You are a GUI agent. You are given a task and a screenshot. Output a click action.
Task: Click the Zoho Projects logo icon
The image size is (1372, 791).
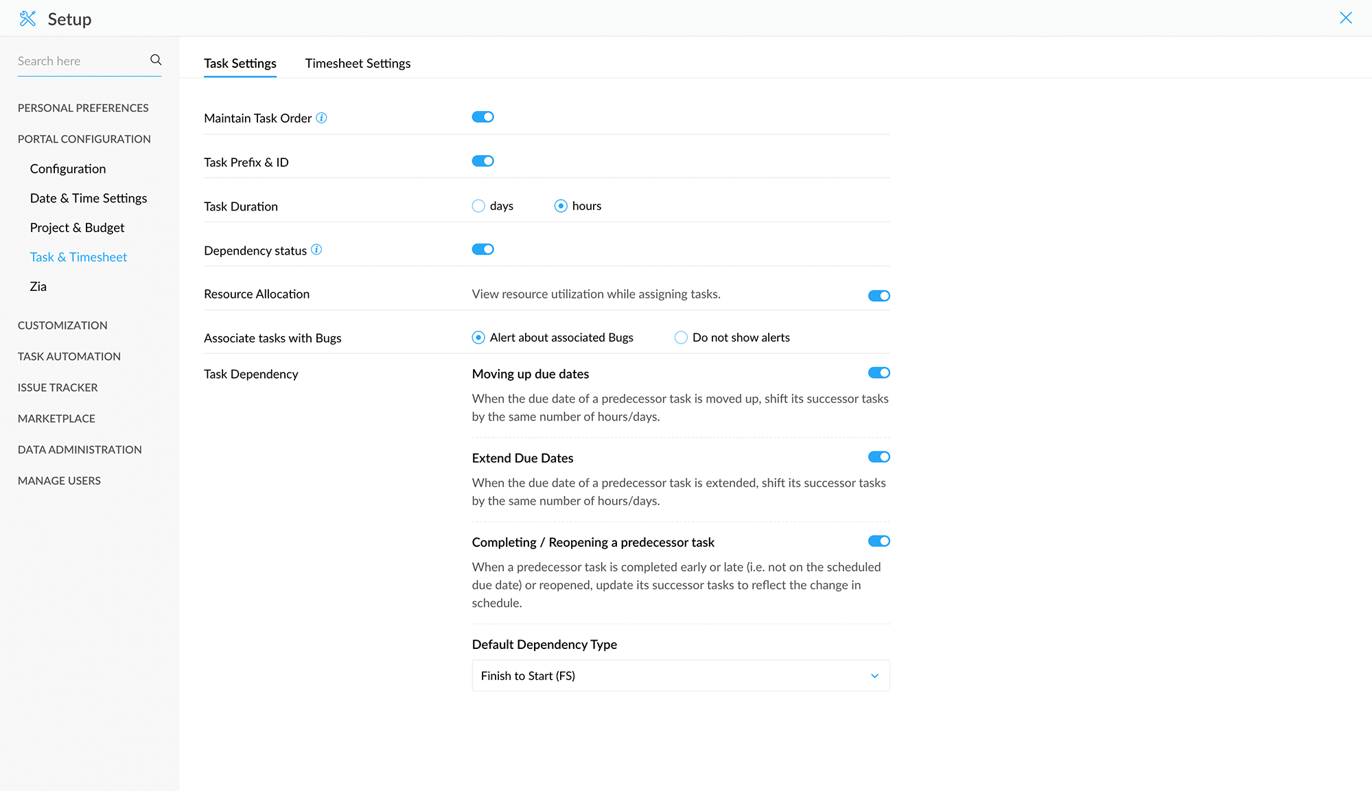[x=26, y=18]
